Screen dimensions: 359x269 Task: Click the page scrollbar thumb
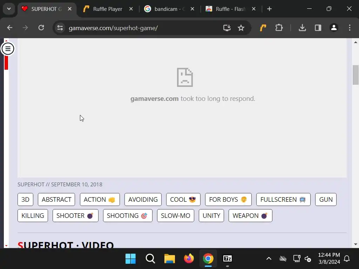355,75
